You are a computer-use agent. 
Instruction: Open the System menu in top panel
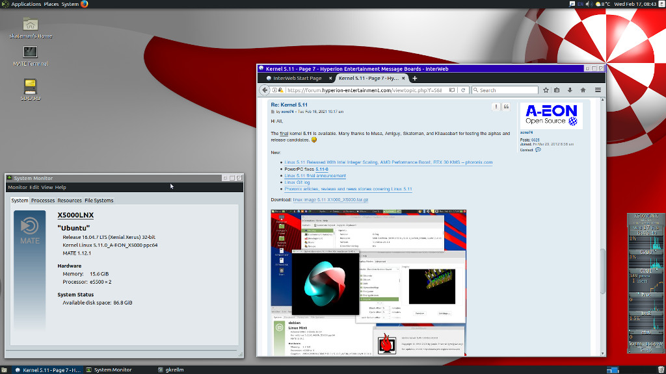pos(70,4)
